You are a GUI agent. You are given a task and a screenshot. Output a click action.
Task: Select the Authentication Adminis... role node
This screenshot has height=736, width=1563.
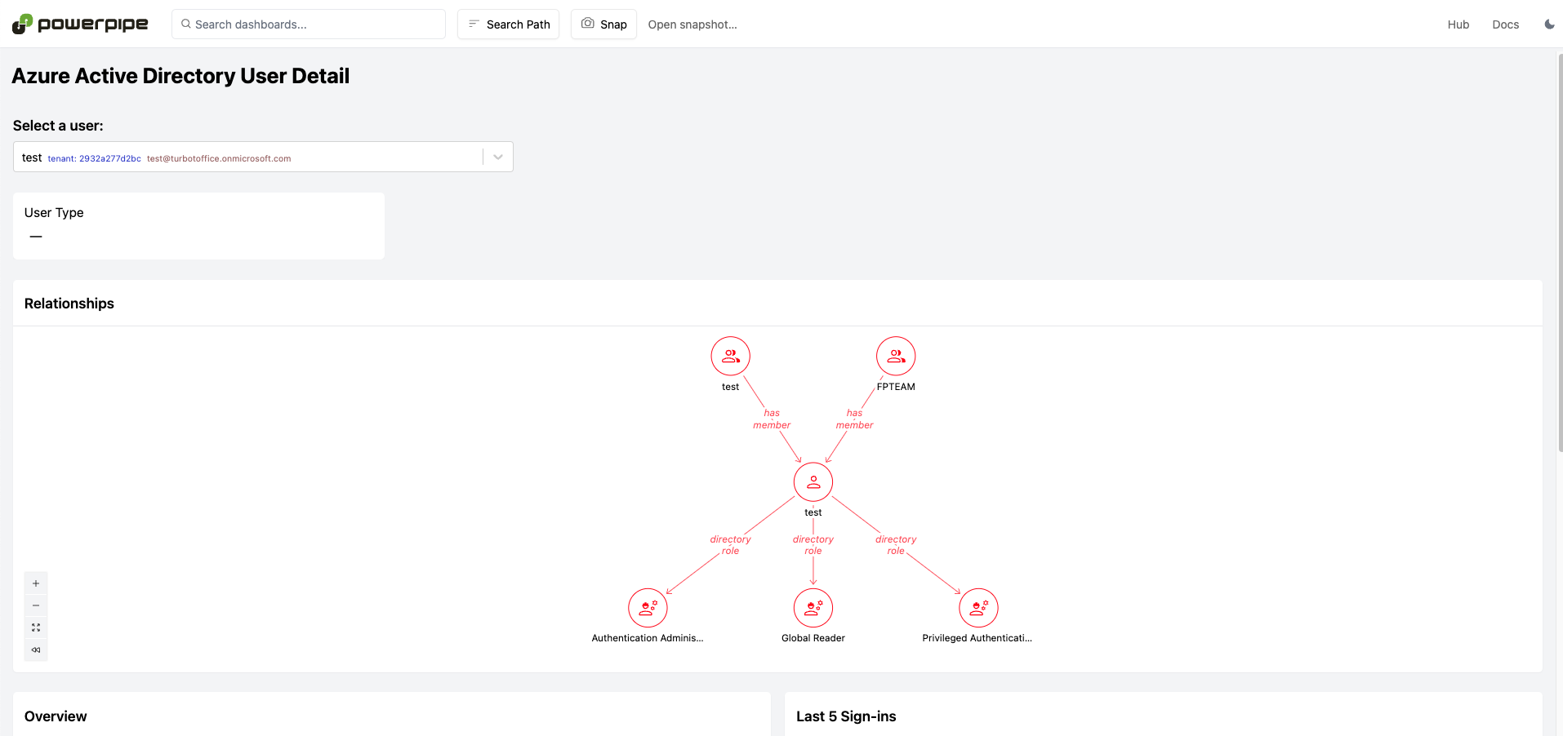(x=648, y=608)
